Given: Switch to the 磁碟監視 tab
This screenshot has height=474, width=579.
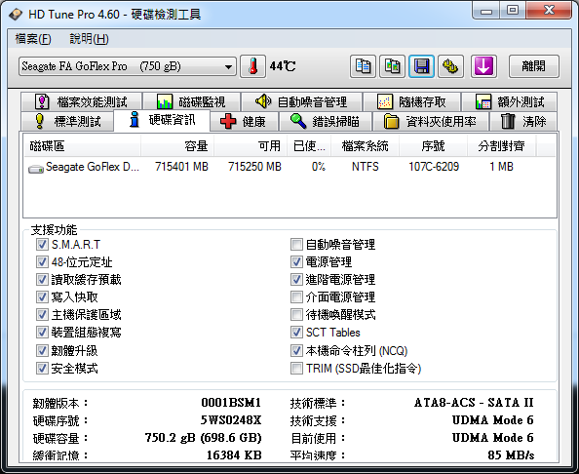Looking at the screenshot, I should coord(191,102).
